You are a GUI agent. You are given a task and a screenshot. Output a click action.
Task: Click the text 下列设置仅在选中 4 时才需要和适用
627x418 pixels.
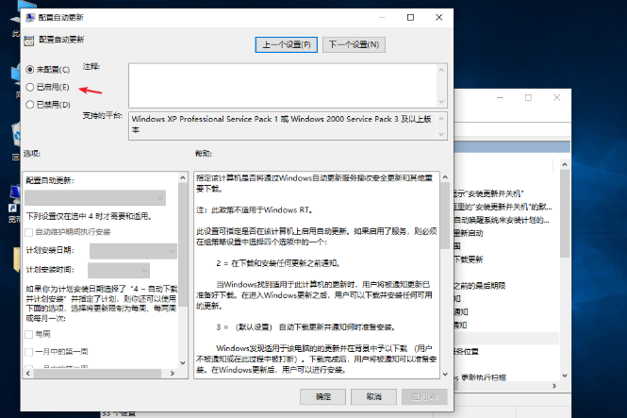coord(89,216)
